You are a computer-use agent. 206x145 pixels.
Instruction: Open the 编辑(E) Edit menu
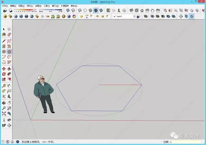coord(13,6)
